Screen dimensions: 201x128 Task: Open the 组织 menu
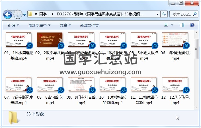click(13, 25)
